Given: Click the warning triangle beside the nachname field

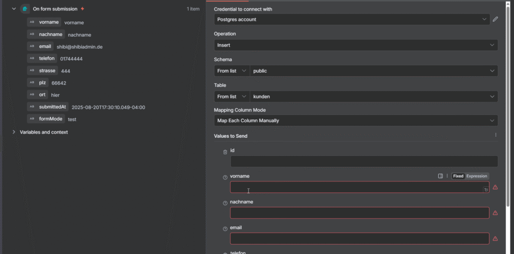Looking at the screenshot, I should point(495,213).
